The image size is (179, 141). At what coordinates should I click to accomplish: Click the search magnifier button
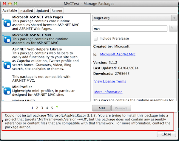(x=173, y=29)
